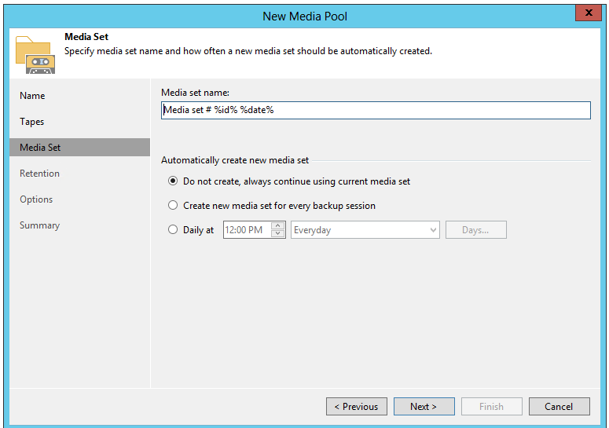609x428 pixels.
Task: Decrease the daily time with down arrow
Action: point(278,234)
